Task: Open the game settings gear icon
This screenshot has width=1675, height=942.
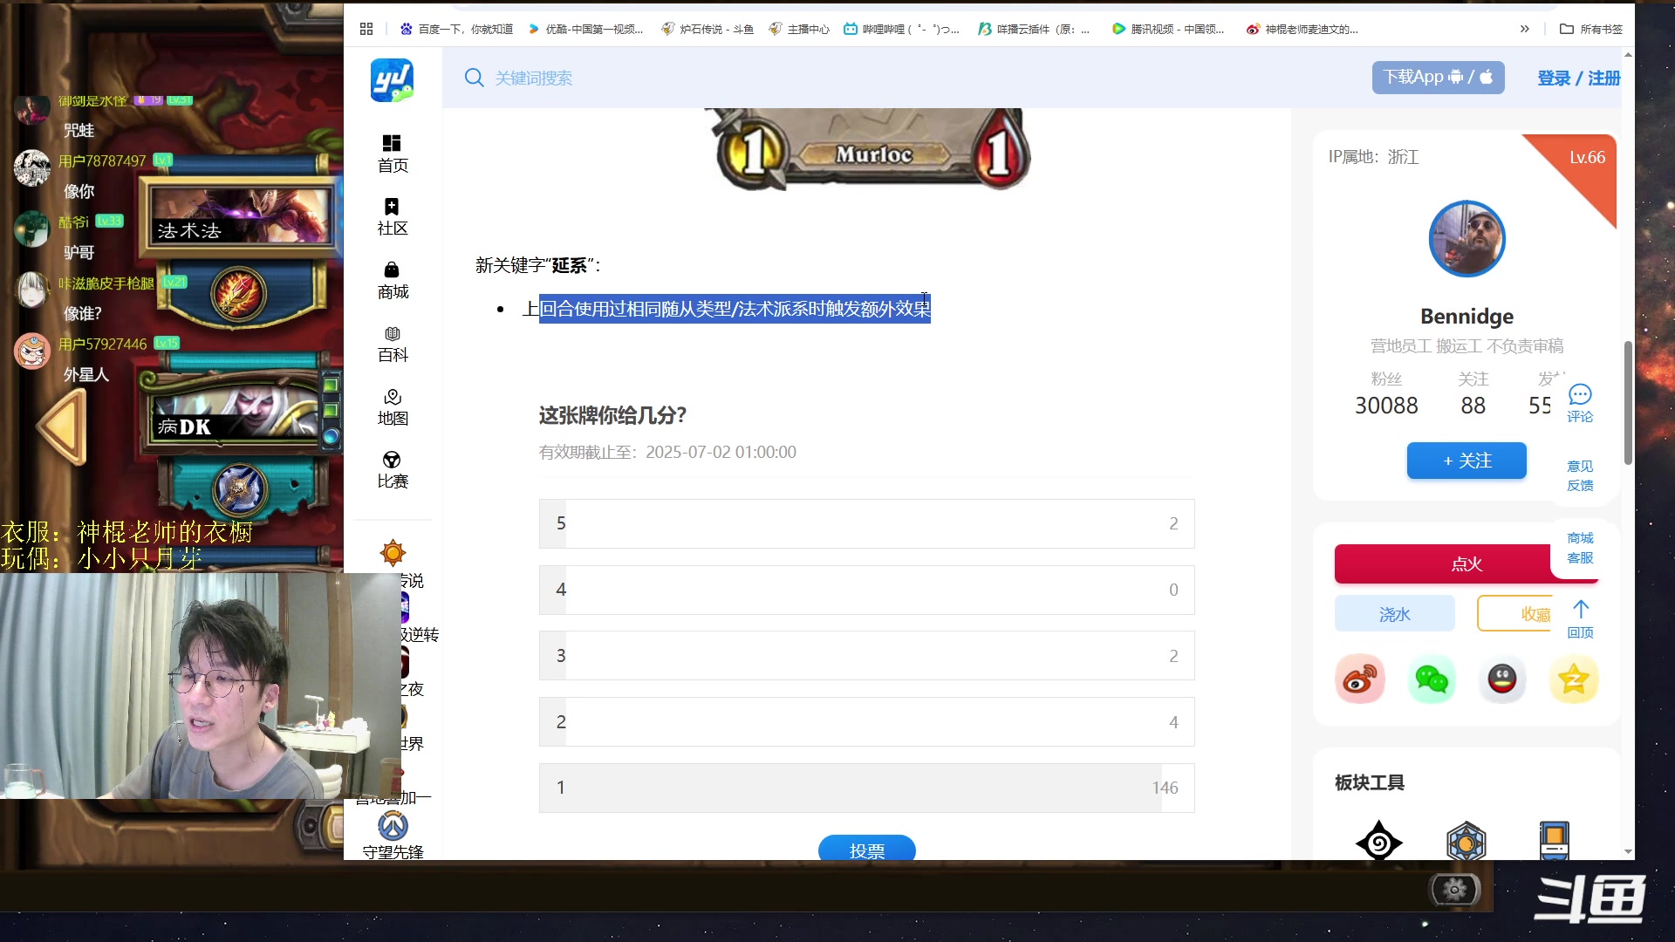Action: [1455, 890]
